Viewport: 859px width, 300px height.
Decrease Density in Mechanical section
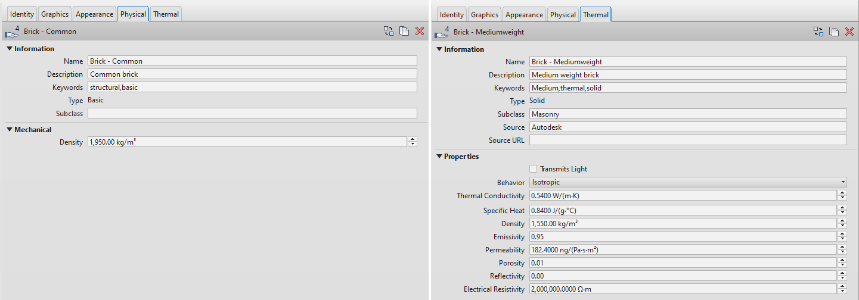pos(413,144)
